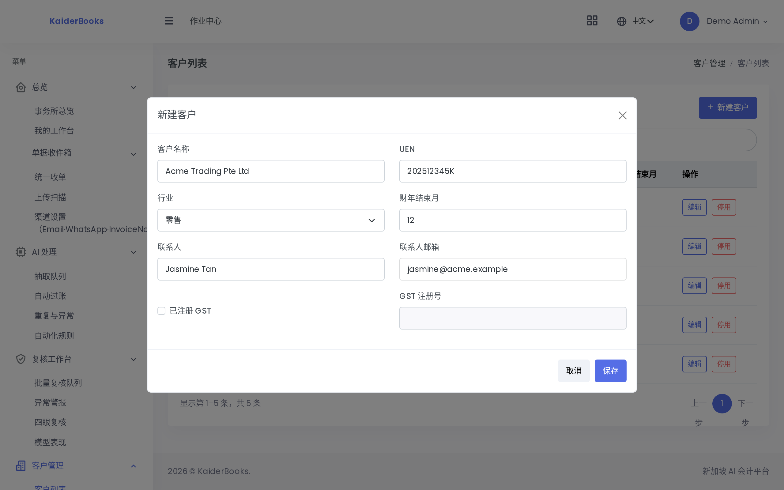Click the 总览 home icon
784x490 pixels.
(21, 87)
